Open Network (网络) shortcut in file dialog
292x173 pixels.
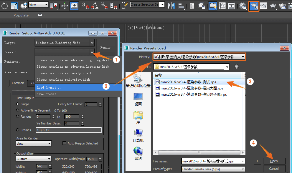[x=138, y=154]
